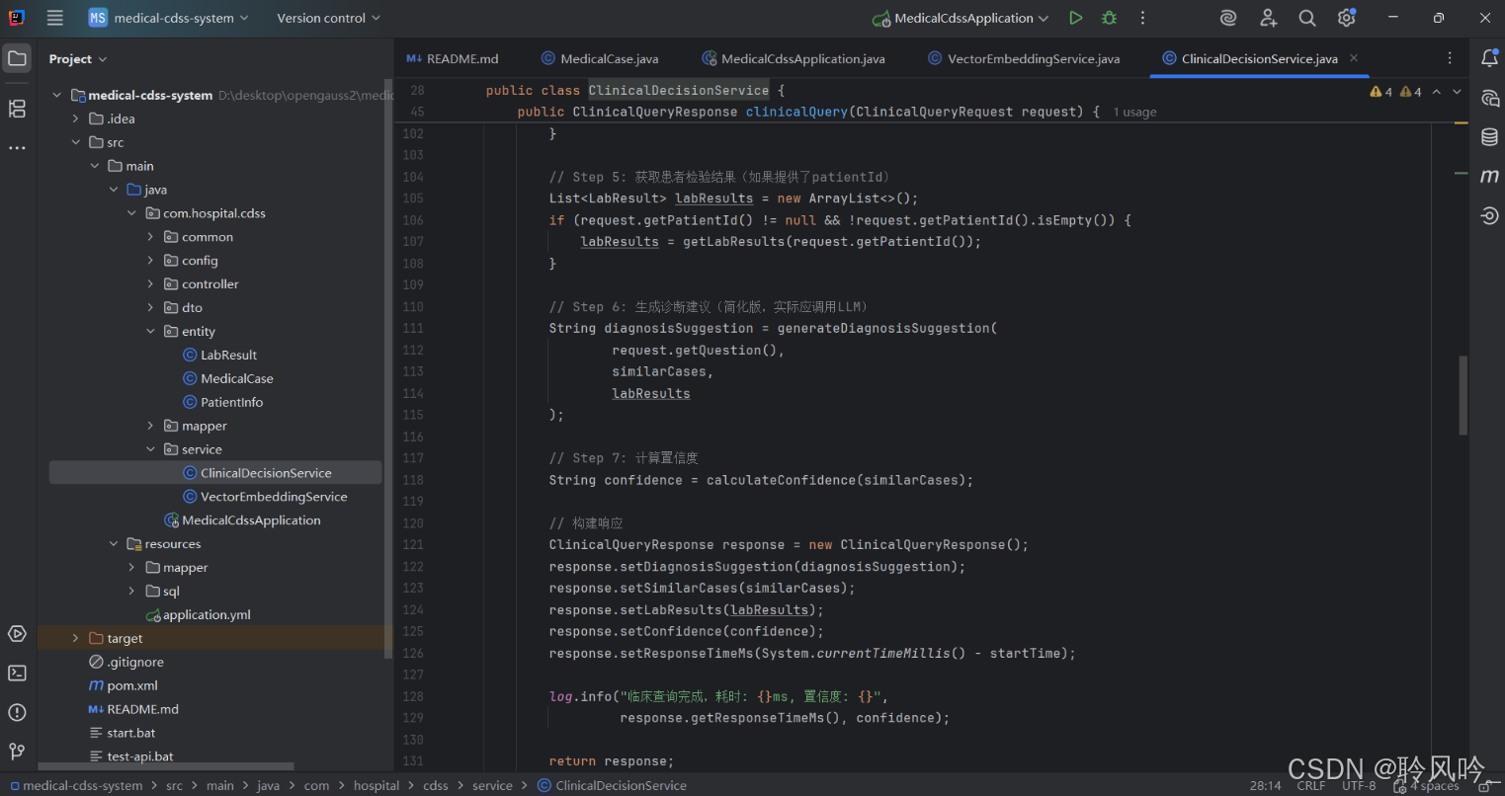
Task: Click line number 121 in gutter
Action: click(413, 545)
